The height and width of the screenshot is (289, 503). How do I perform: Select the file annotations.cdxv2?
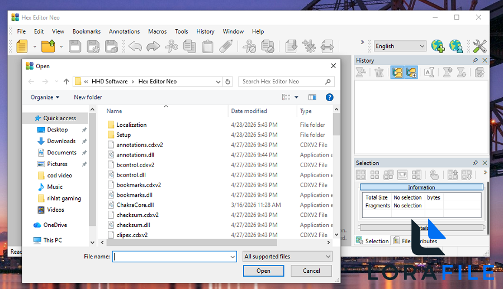140,145
